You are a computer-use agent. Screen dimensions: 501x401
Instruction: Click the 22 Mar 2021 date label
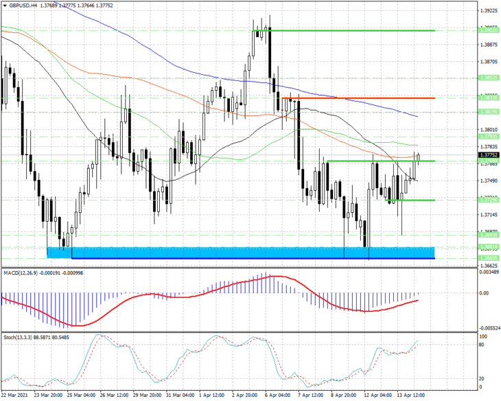pos(14,396)
